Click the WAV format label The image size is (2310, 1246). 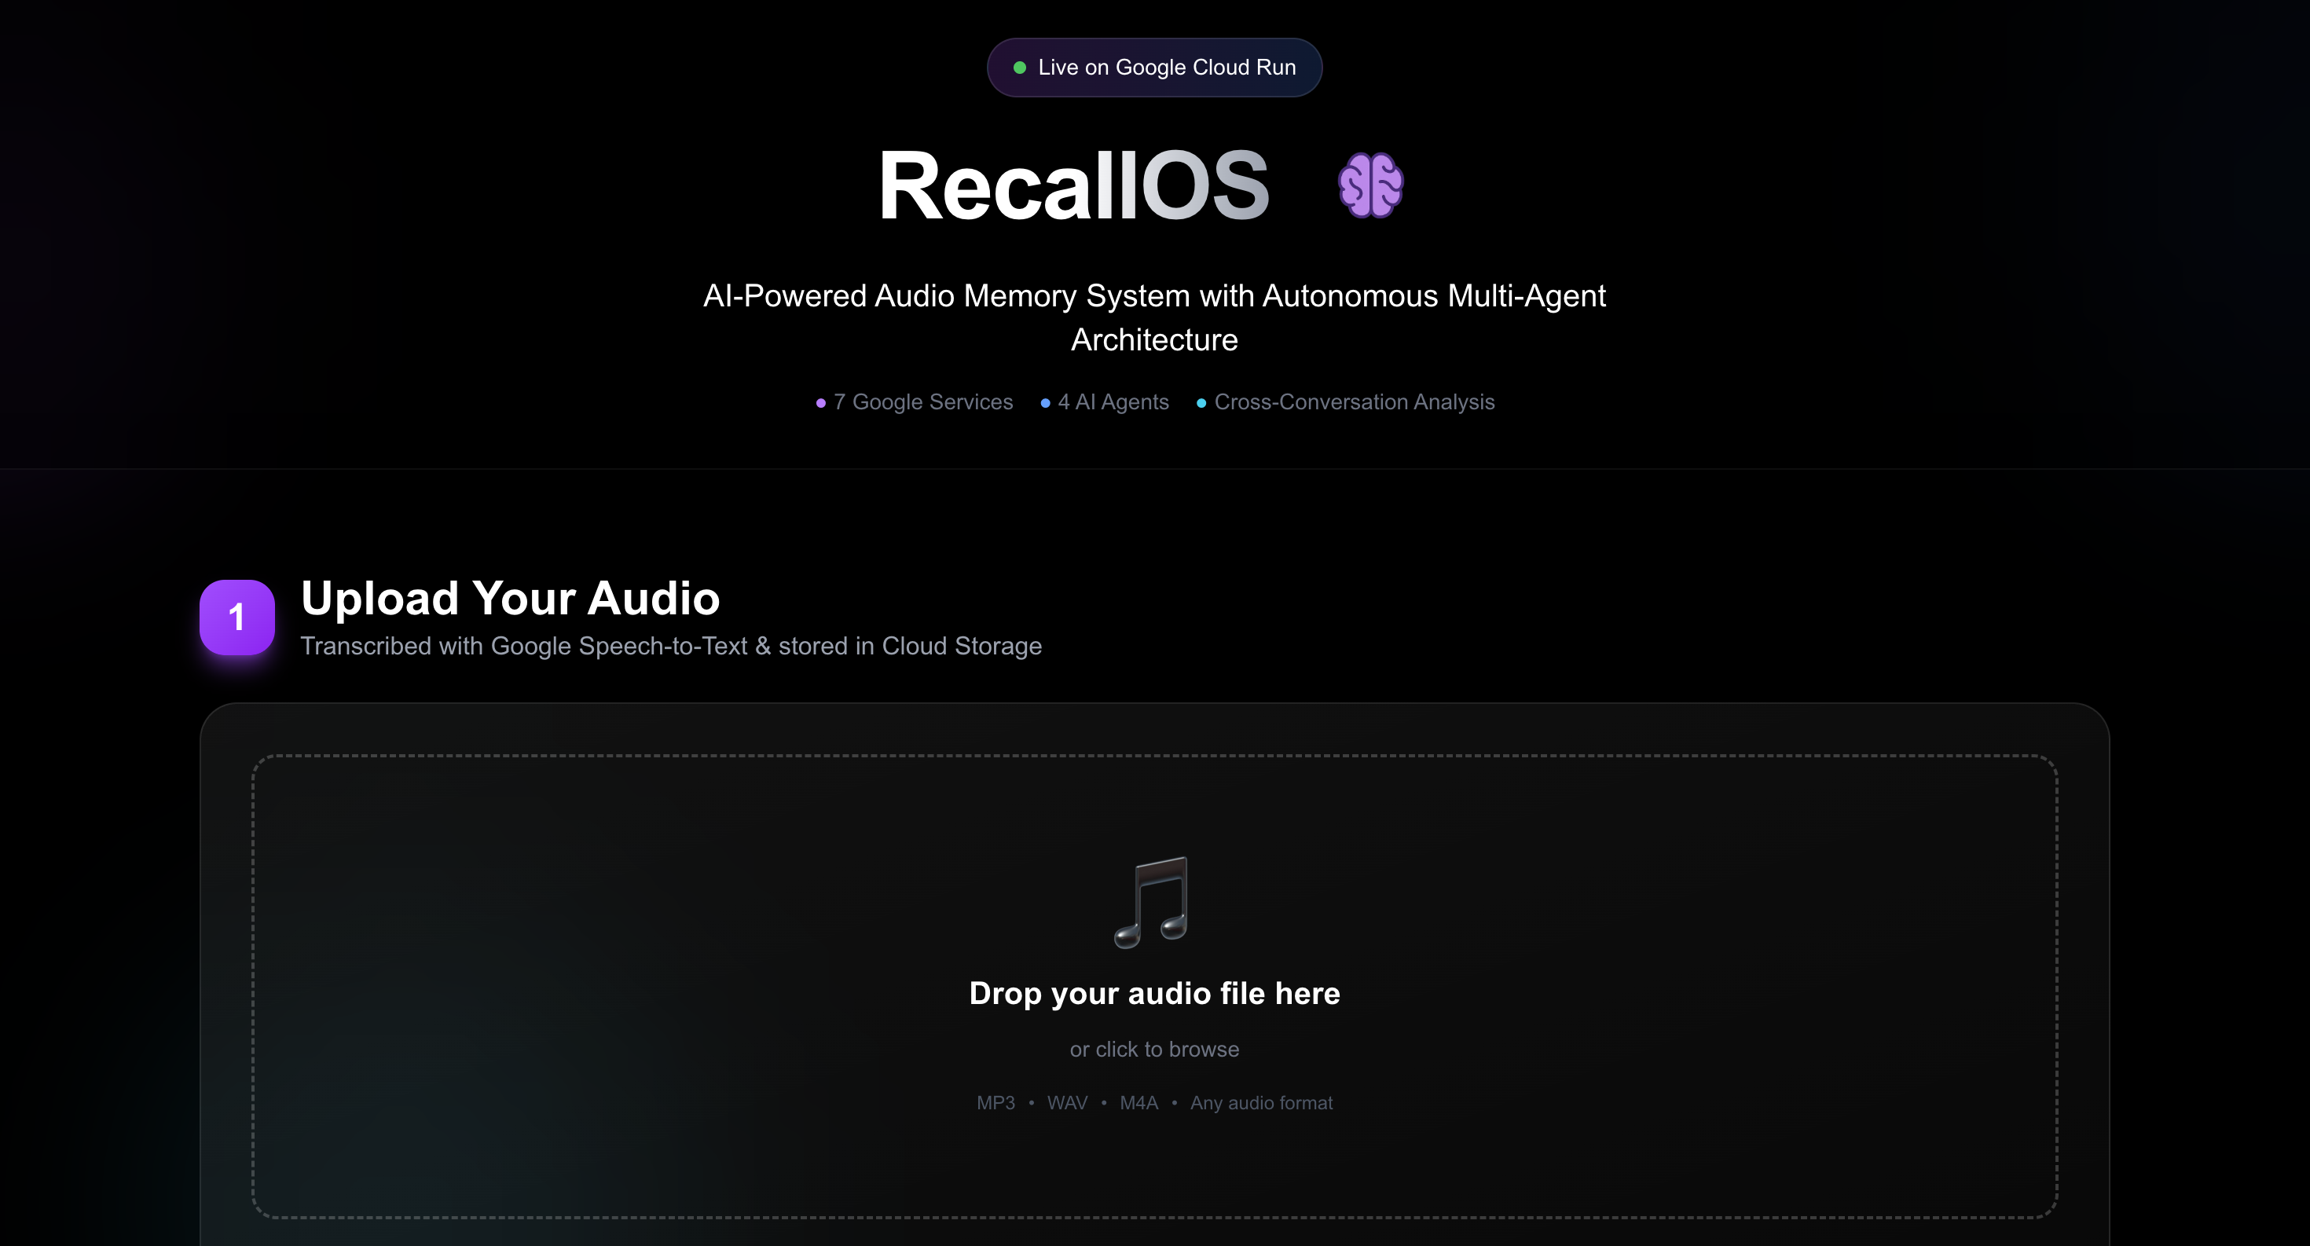click(1067, 1102)
